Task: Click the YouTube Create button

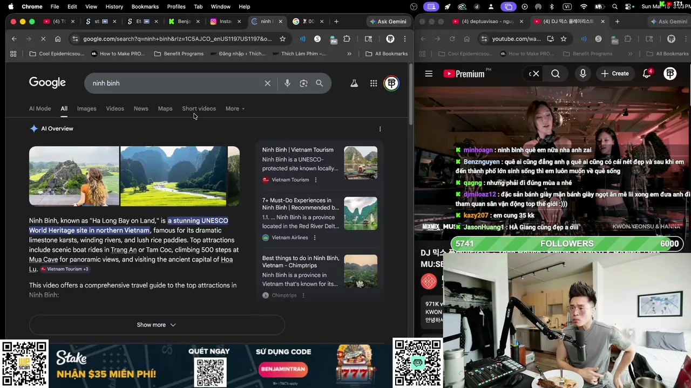Action: pyautogui.click(x=615, y=74)
